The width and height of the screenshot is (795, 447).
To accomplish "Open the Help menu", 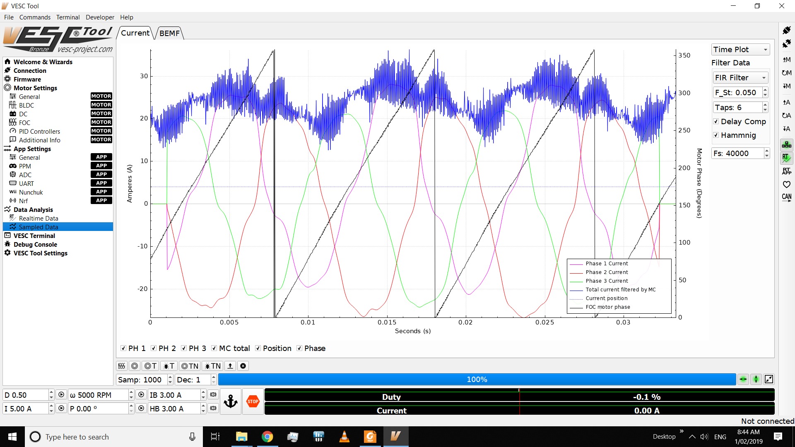I will coord(127,17).
